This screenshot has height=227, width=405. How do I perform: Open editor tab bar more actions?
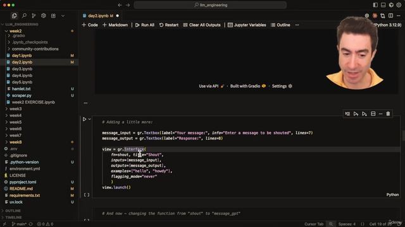pos(399,16)
